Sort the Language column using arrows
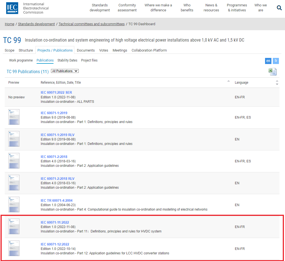The width and height of the screenshot is (285, 261). pos(277,83)
